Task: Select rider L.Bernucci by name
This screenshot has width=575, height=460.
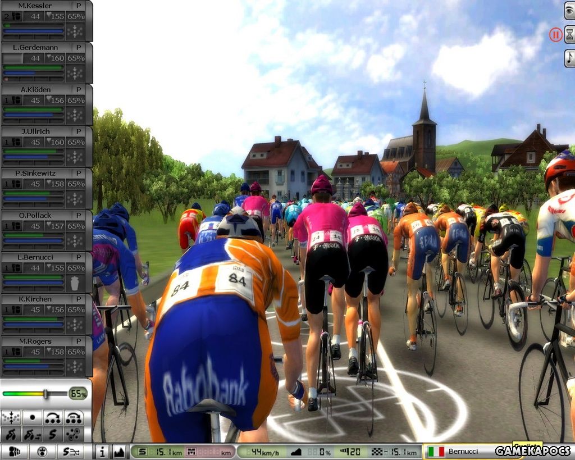Action: click(35, 257)
